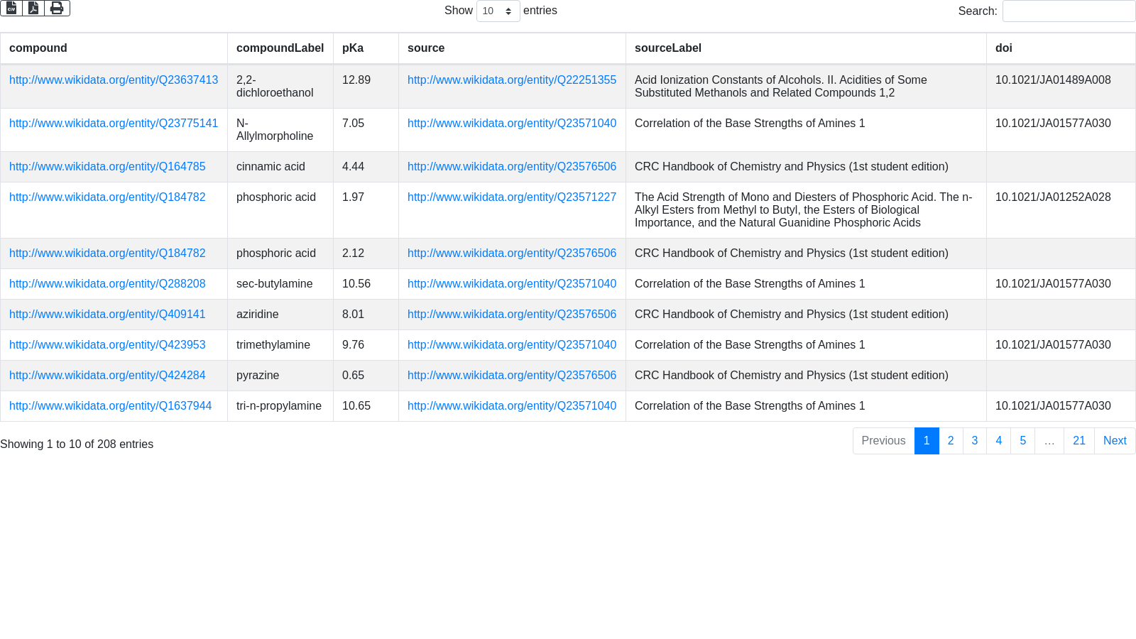Jump to last page 21
Image resolution: width=1136 pixels, height=639 pixels.
pos(1078,440)
